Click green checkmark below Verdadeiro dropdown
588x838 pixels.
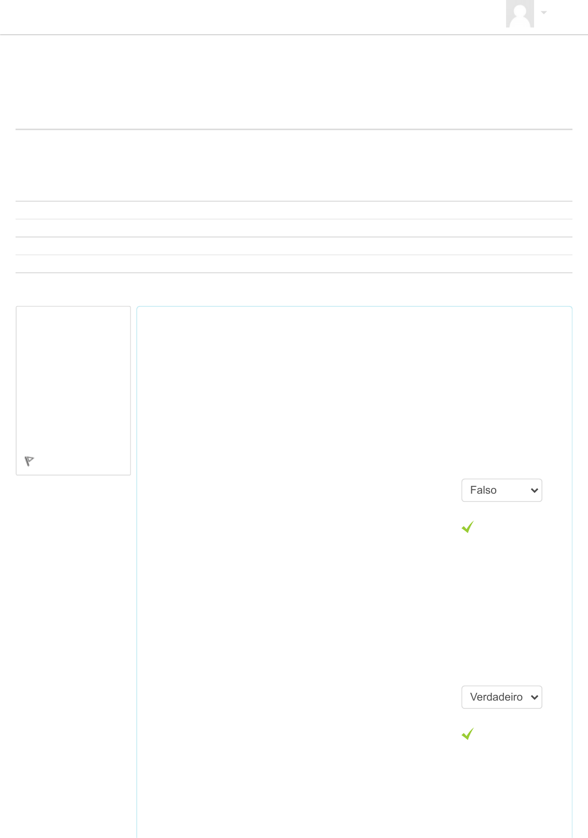tap(468, 734)
